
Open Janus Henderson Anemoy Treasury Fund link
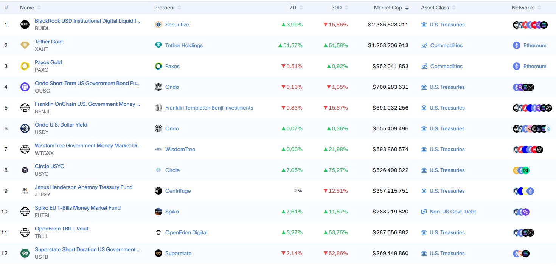(84, 187)
